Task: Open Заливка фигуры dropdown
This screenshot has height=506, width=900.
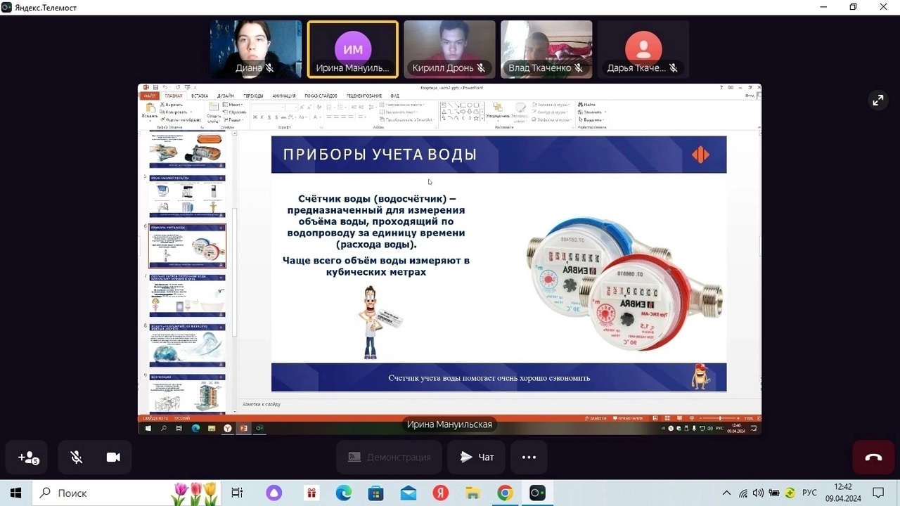Action: [x=553, y=105]
